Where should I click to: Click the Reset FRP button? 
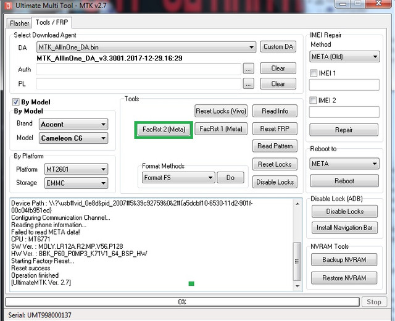tap(275, 129)
